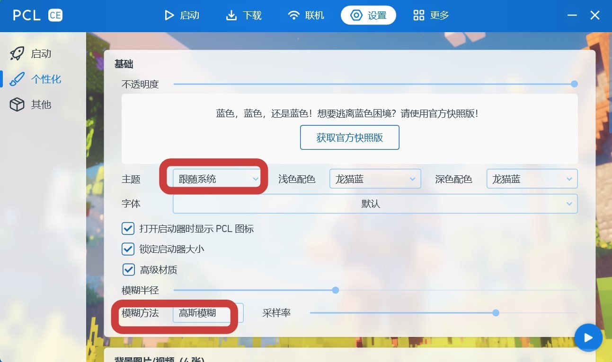Select the paintbrush 个性化 sidebar icon
The height and width of the screenshot is (362, 612).
click(17, 79)
